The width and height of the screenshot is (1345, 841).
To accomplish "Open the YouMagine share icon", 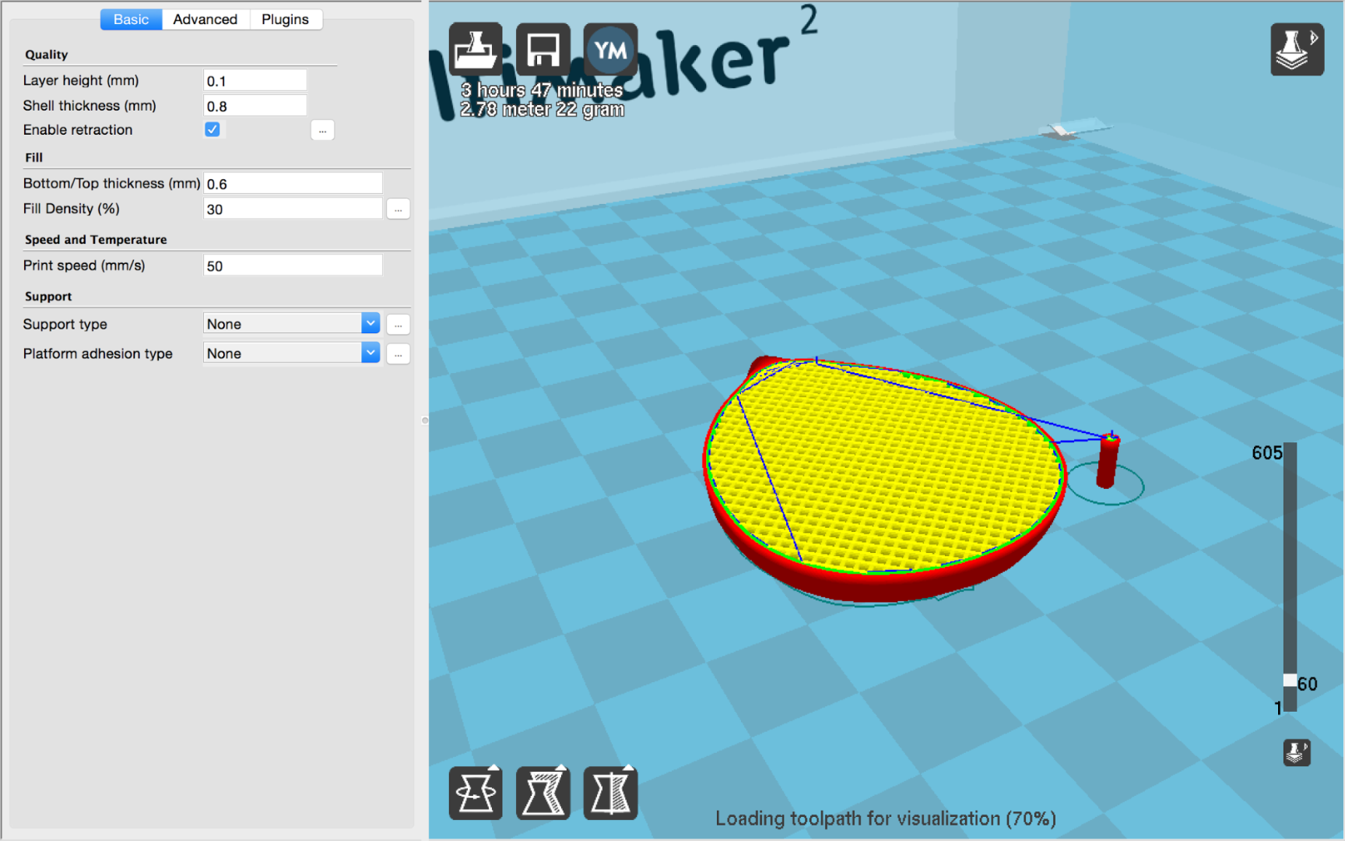I will pyautogui.click(x=610, y=48).
